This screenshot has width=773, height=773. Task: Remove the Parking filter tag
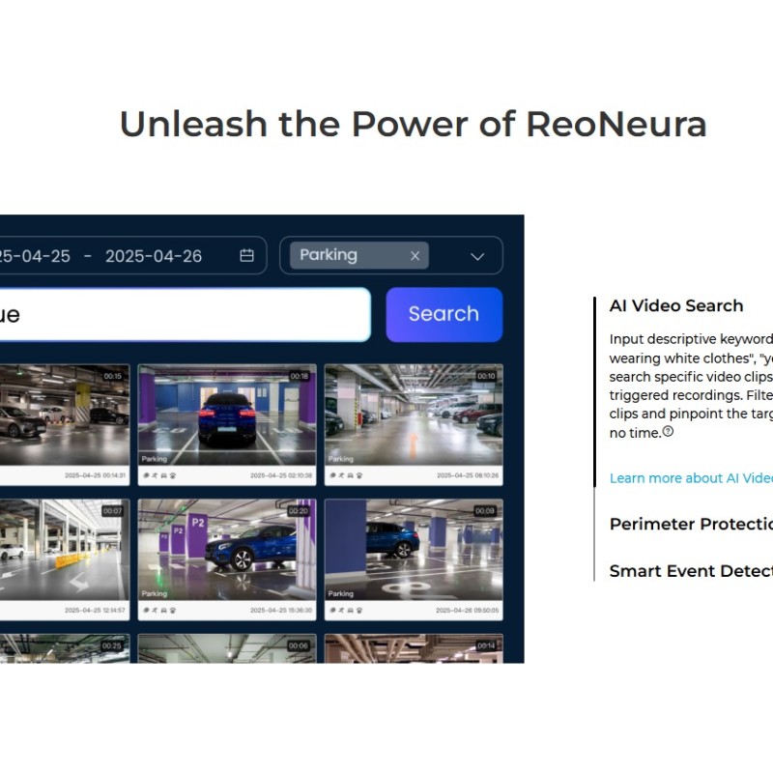(x=415, y=256)
